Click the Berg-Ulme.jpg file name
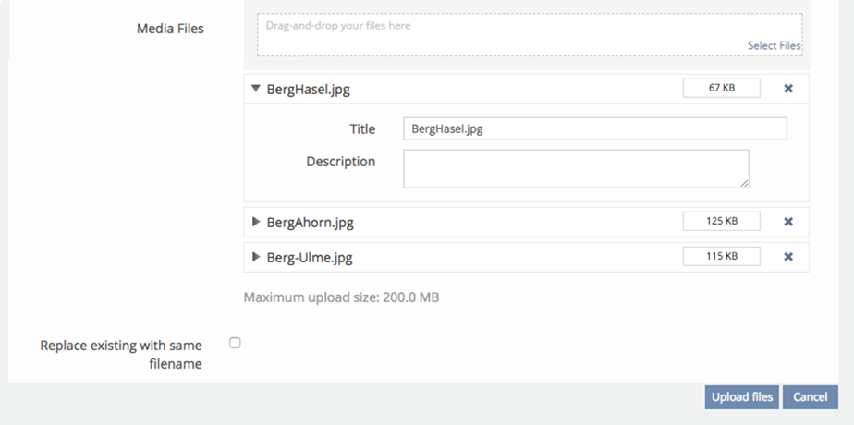The image size is (854, 425). point(309,258)
